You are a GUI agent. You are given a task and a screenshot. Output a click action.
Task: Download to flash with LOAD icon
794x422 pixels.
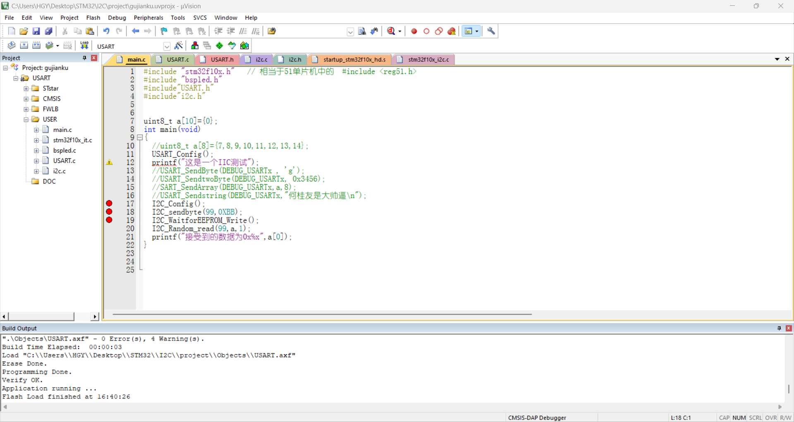[x=84, y=45]
